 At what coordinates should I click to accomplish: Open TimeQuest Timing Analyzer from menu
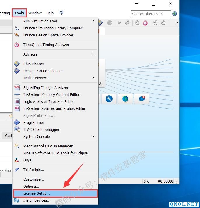[46, 45]
